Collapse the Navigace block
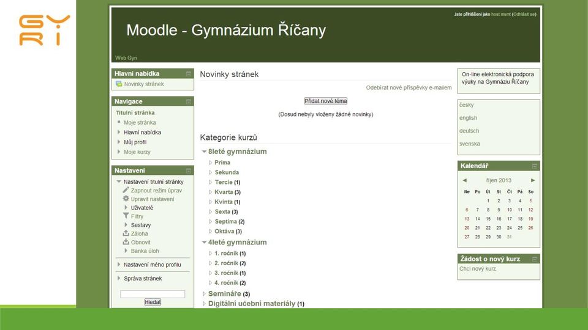This screenshot has height=330, width=588. 189,102
